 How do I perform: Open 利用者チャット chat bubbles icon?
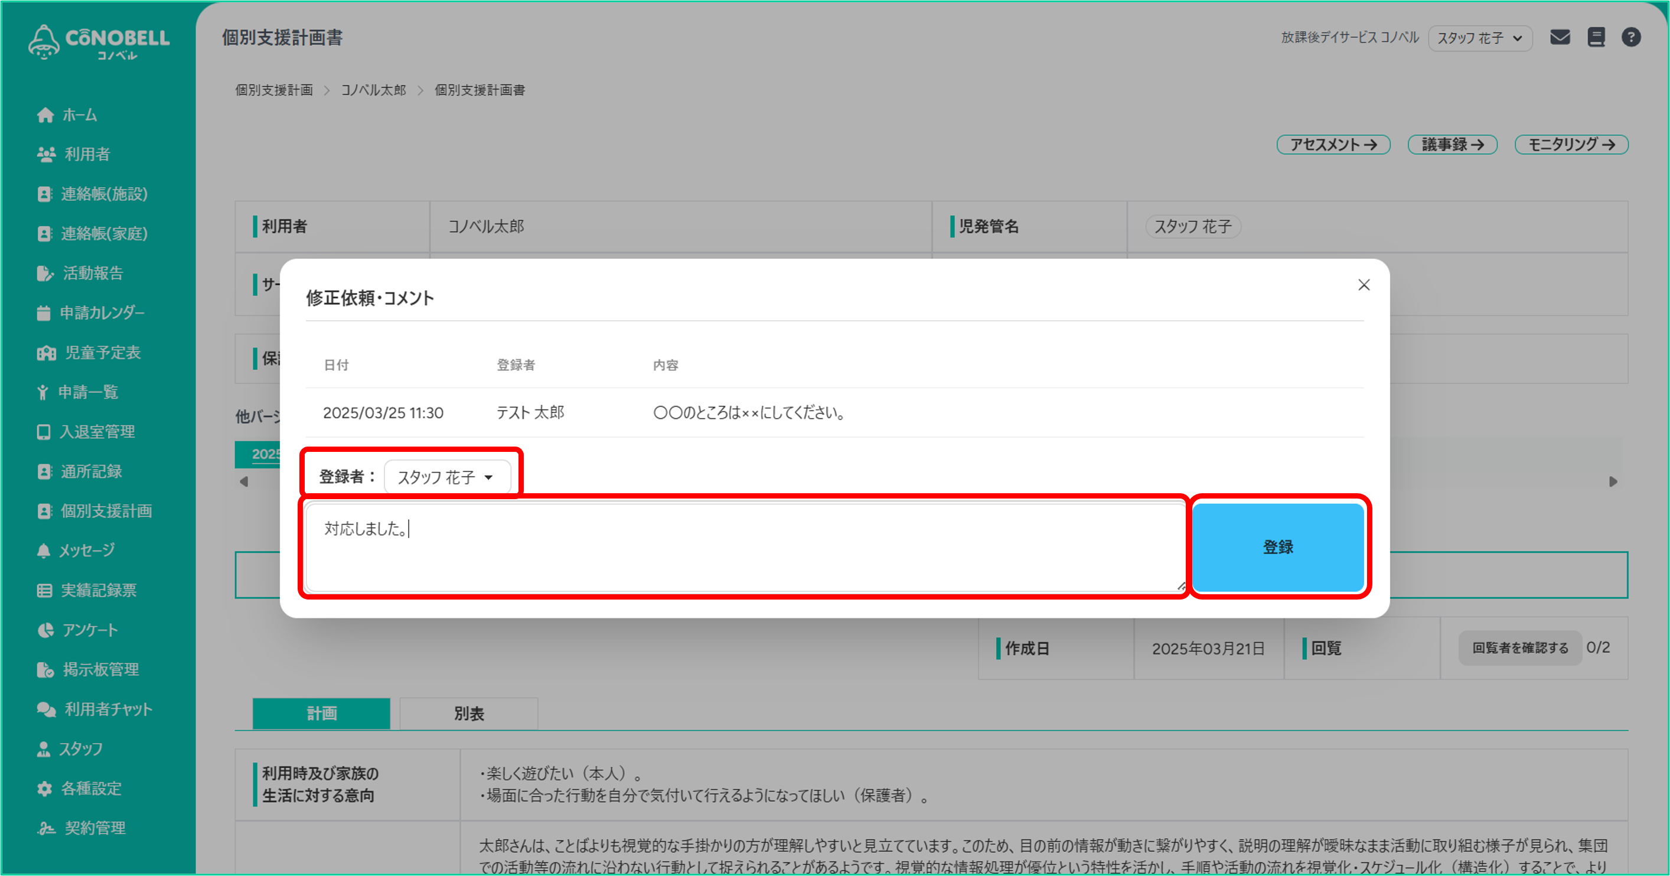coord(46,709)
